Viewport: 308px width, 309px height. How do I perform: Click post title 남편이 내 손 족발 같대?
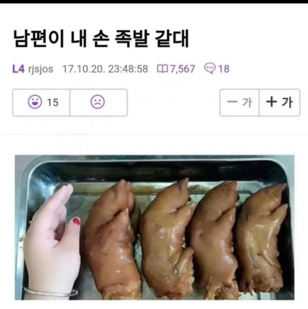tap(101, 39)
